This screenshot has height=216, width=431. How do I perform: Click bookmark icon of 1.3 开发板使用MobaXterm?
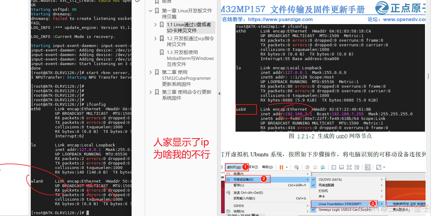coord(162,52)
